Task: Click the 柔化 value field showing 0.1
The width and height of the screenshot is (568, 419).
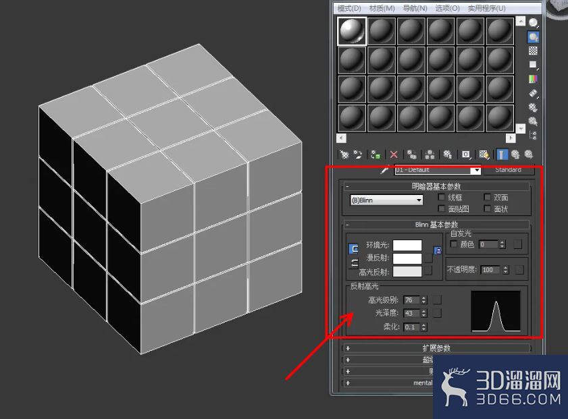Action: point(412,327)
